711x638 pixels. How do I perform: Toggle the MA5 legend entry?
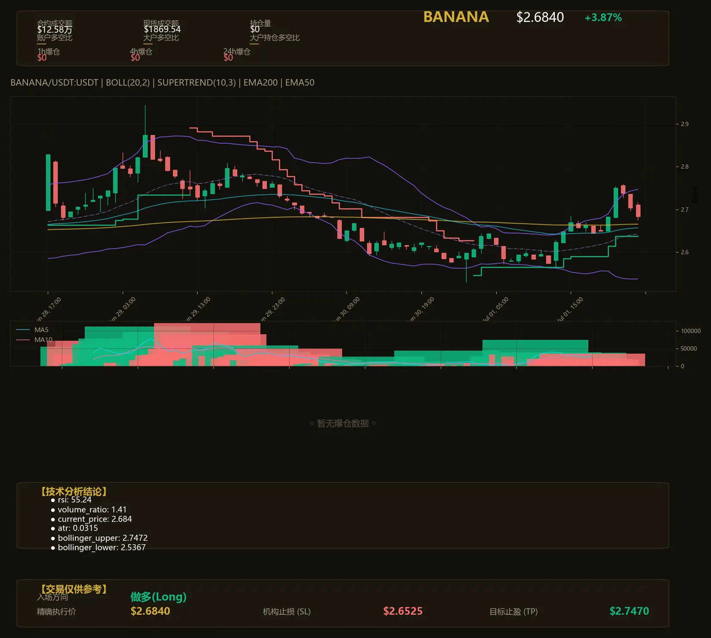pyautogui.click(x=32, y=330)
